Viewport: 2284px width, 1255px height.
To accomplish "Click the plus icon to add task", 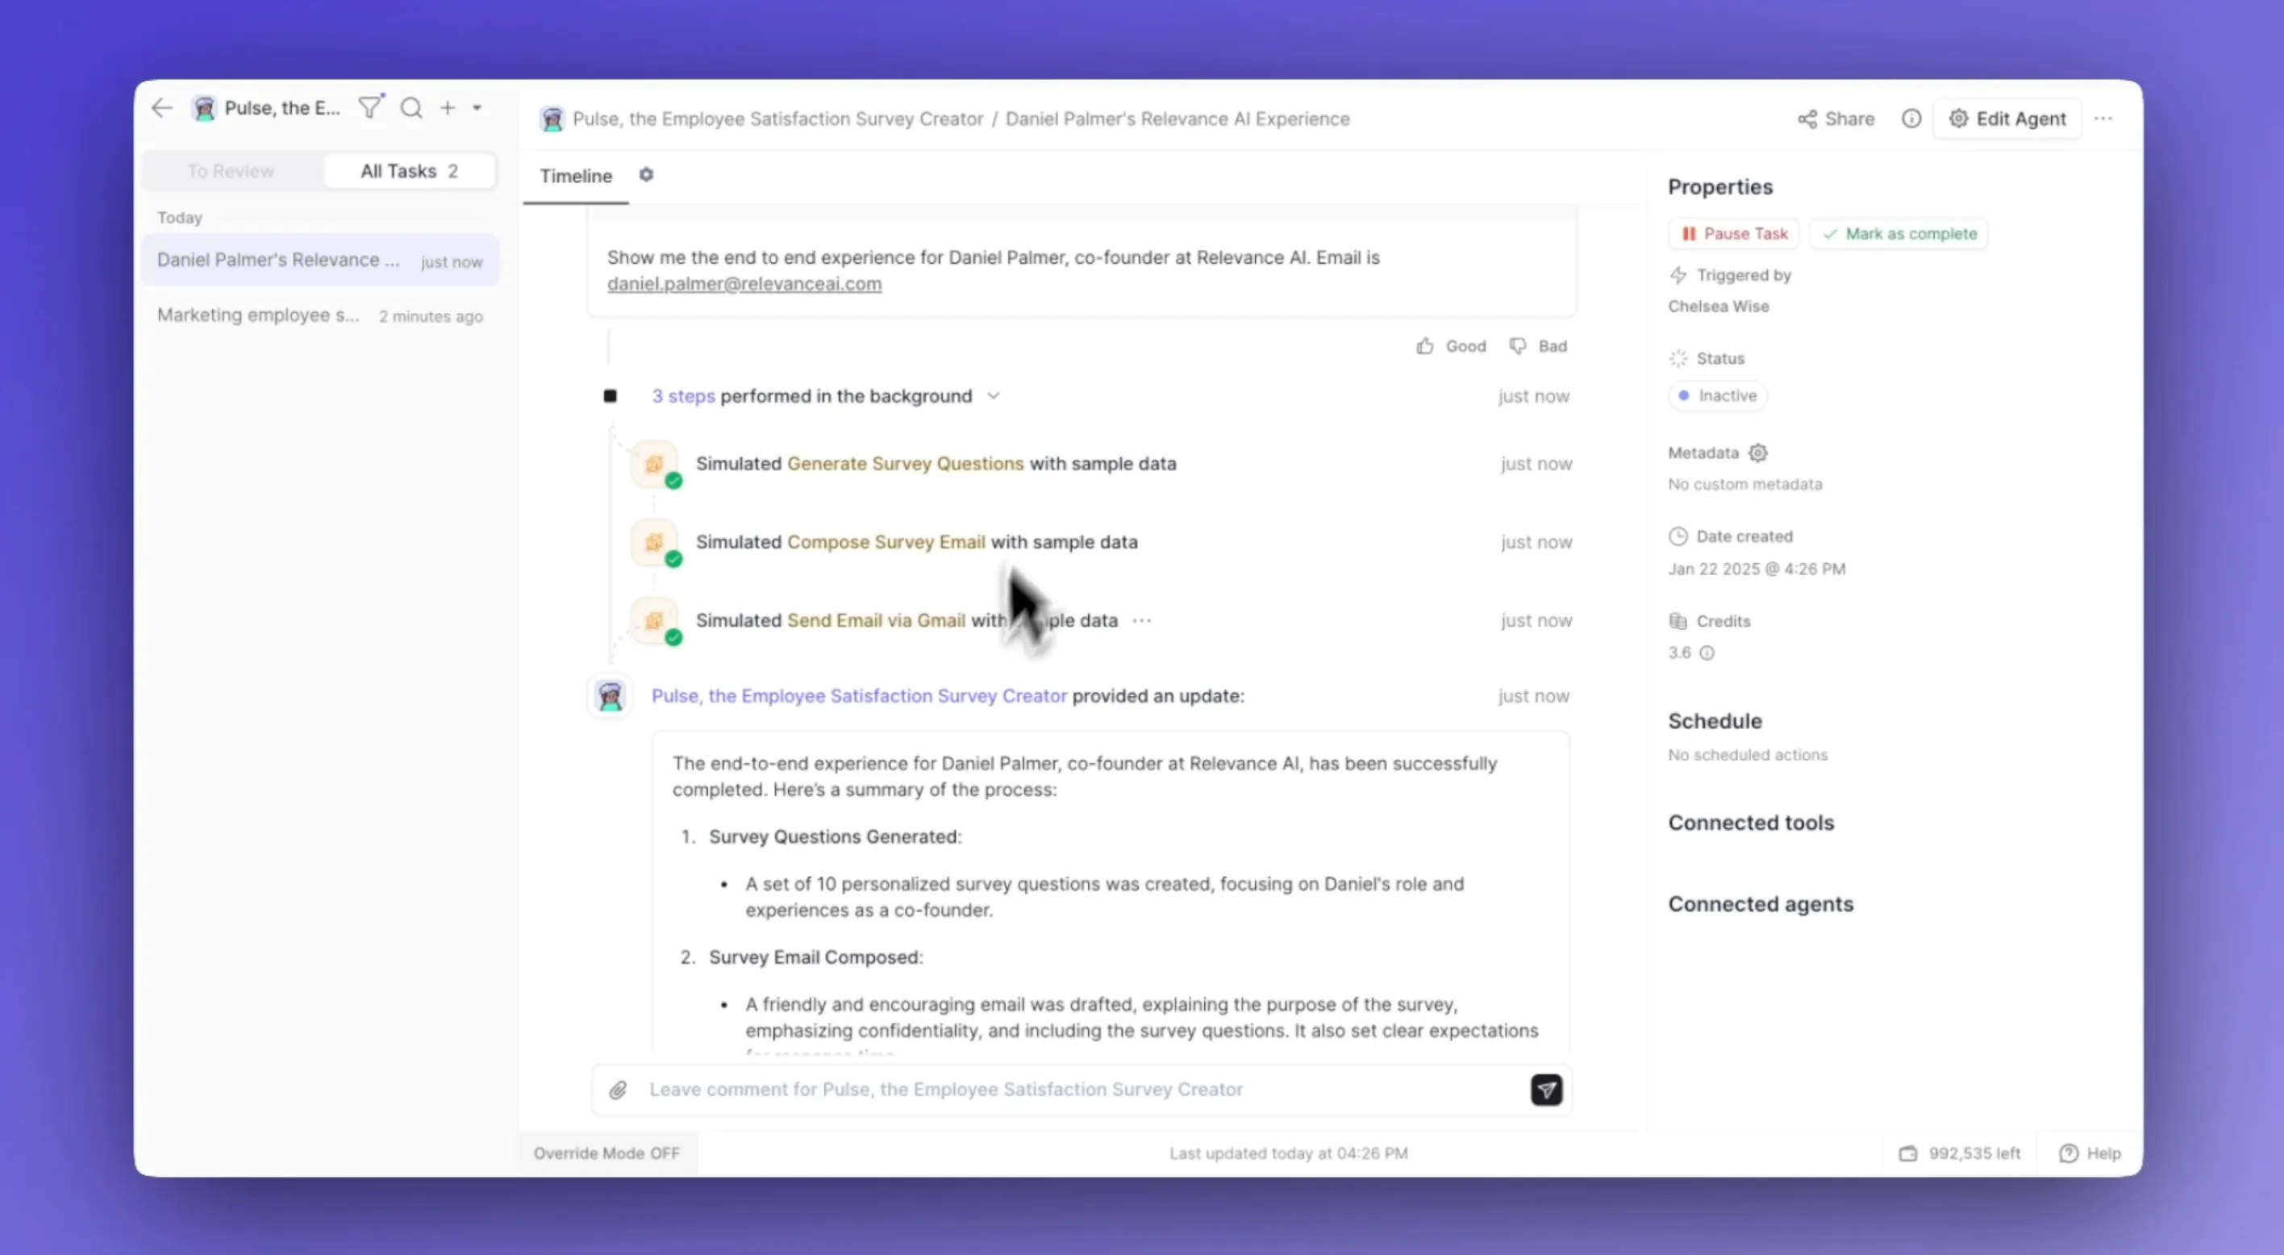I will tap(448, 108).
